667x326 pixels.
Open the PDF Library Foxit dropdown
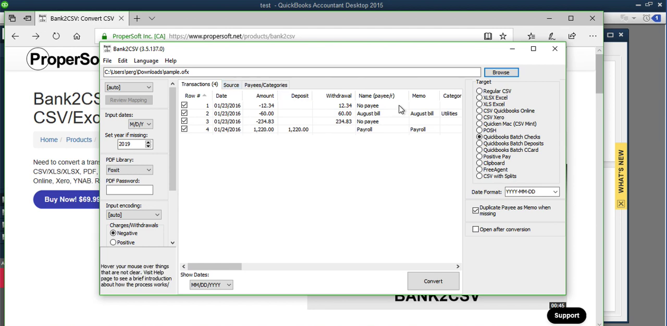click(129, 170)
